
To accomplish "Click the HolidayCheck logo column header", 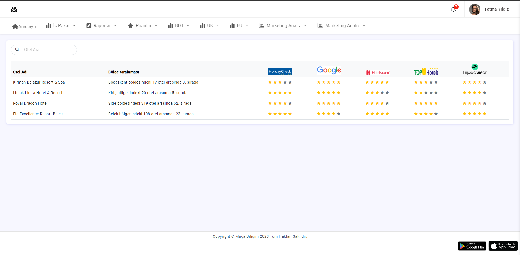I will (280, 72).
